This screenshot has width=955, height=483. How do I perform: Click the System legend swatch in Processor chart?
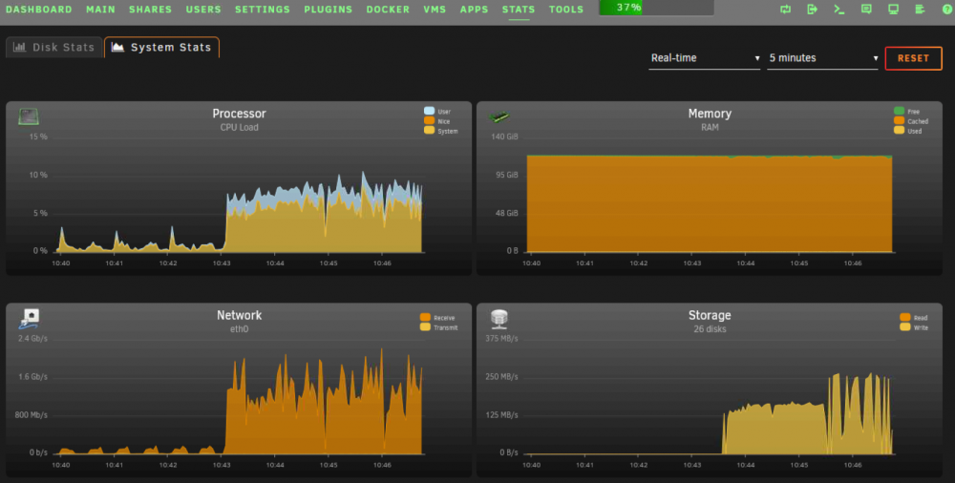pyautogui.click(x=429, y=131)
